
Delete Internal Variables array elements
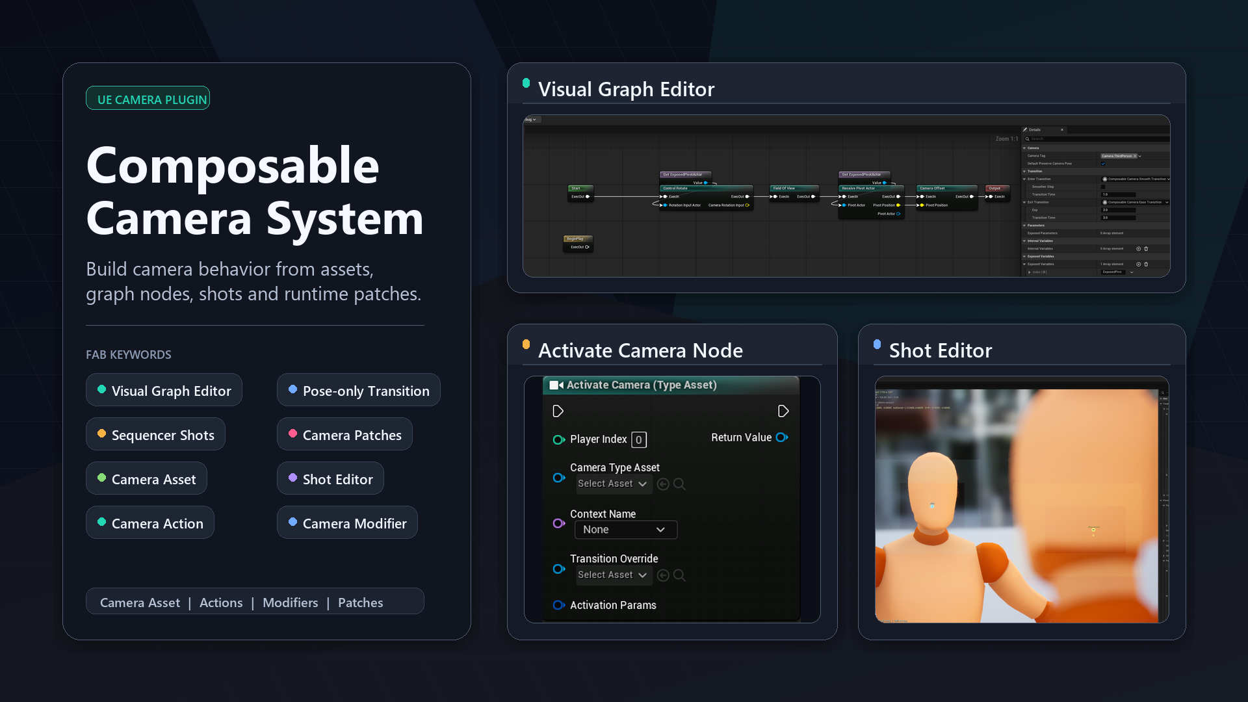click(x=1146, y=248)
